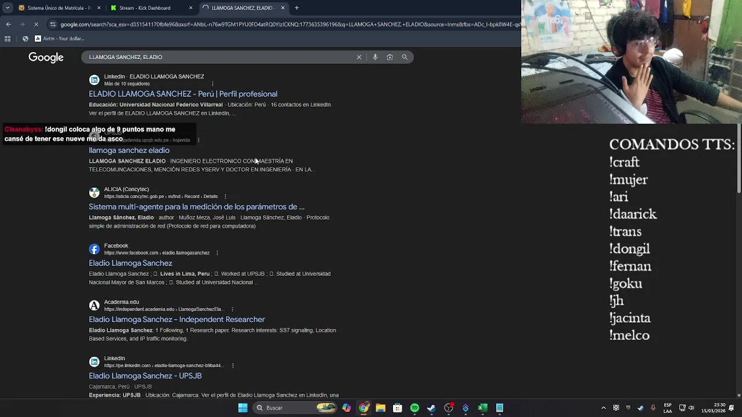Click the streamer webcam overlay
The image size is (742, 417).
click(631, 61)
